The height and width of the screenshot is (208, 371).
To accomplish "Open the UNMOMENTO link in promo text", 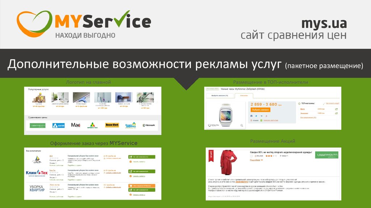I will click(242, 182).
